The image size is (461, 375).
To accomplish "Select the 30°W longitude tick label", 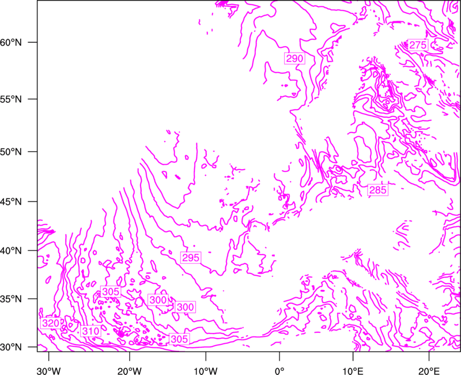I will (49, 371).
